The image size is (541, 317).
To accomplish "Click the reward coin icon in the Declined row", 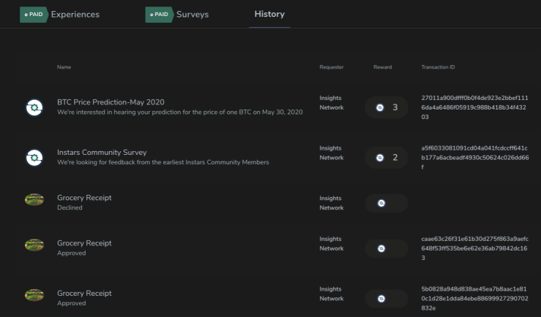I will pyautogui.click(x=381, y=203).
